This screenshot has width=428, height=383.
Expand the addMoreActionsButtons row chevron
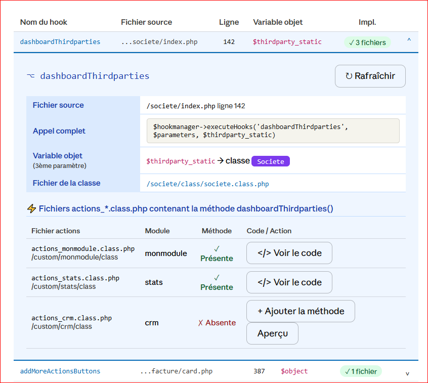click(x=407, y=373)
